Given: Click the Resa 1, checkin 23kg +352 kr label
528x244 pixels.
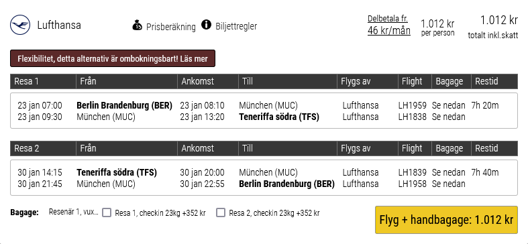Looking at the screenshot, I should 160,213.
